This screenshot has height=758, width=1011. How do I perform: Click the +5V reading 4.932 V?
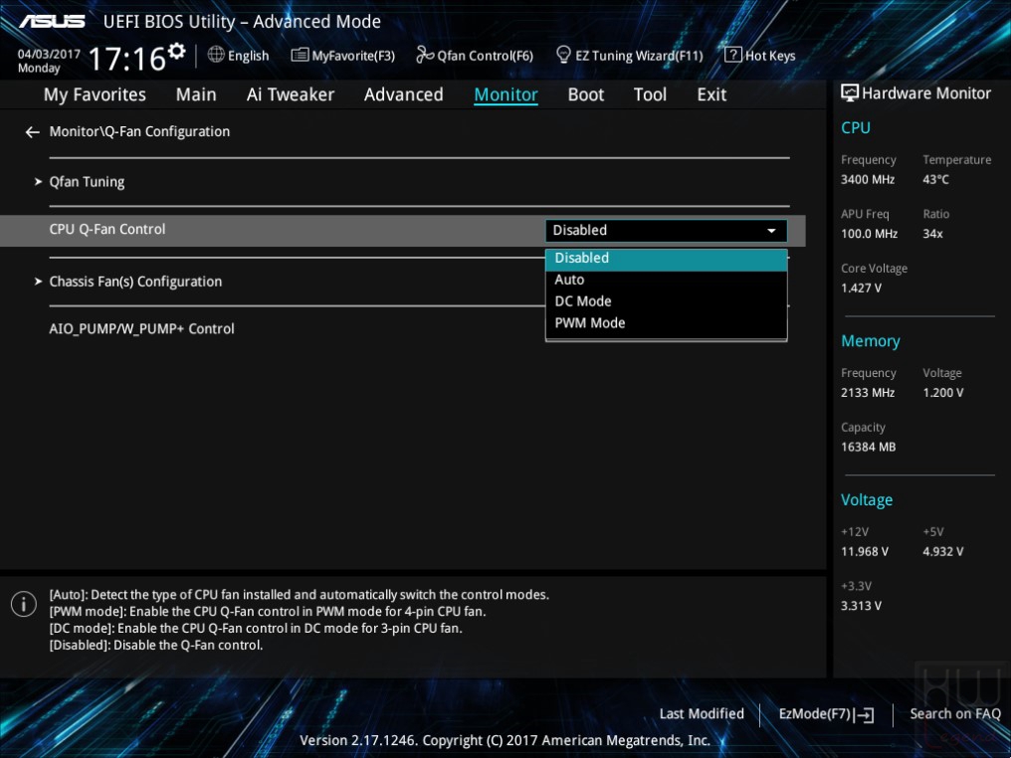pos(943,552)
